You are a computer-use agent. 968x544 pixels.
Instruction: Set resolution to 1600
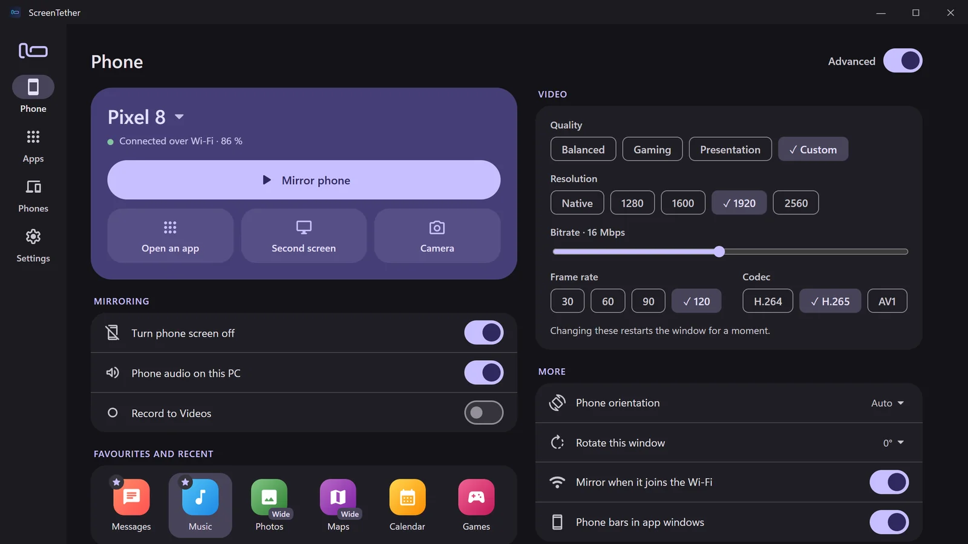(683, 203)
